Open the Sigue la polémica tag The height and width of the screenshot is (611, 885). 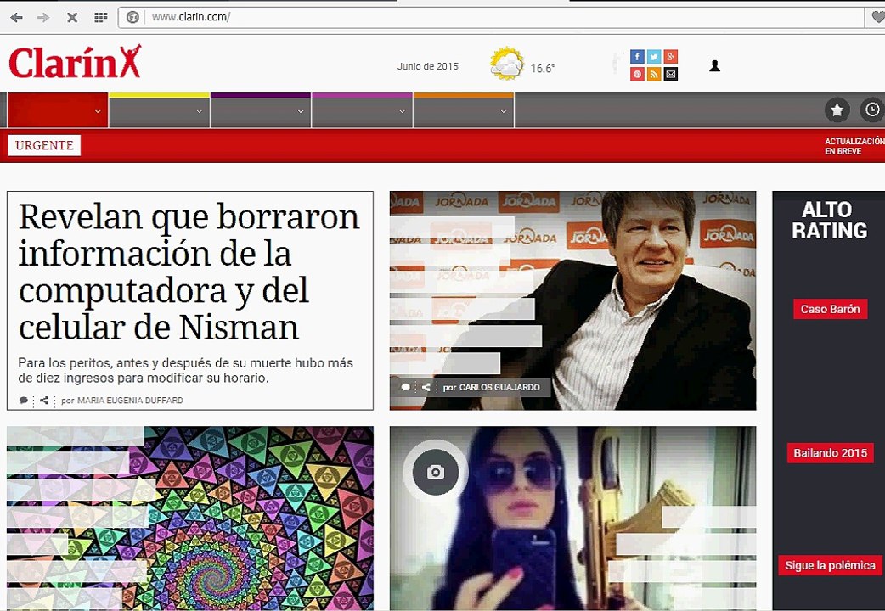click(831, 565)
